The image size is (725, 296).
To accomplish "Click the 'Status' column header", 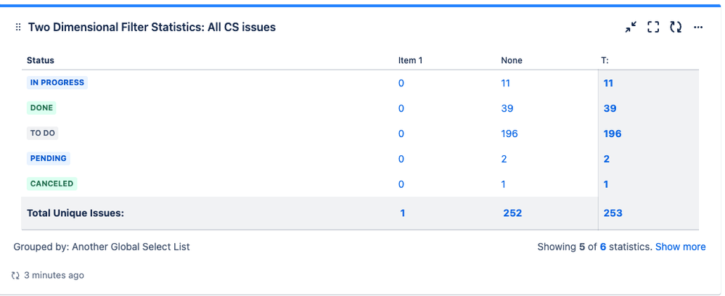I will tap(40, 60).
